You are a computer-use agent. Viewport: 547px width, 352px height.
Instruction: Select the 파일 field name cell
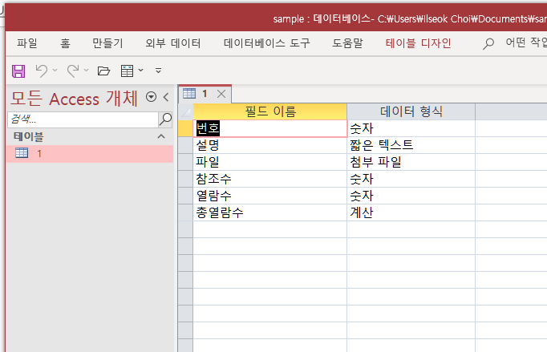point(270,162)
